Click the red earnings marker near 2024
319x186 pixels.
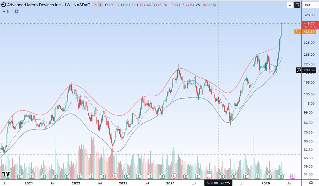[174, 176]
